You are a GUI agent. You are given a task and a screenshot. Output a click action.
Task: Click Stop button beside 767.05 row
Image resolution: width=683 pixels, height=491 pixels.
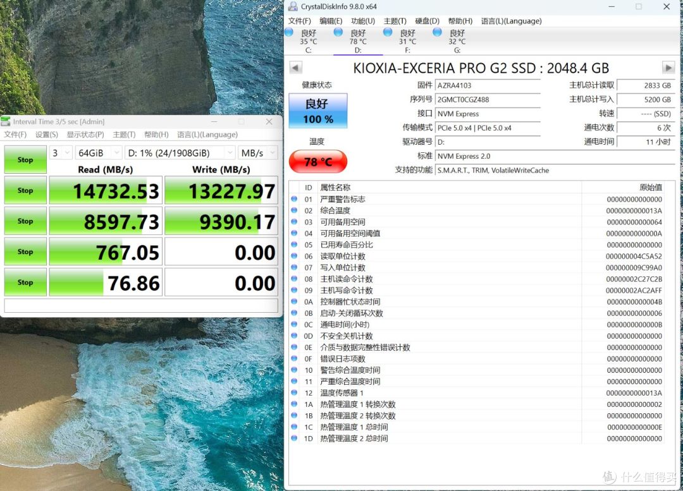25,252
